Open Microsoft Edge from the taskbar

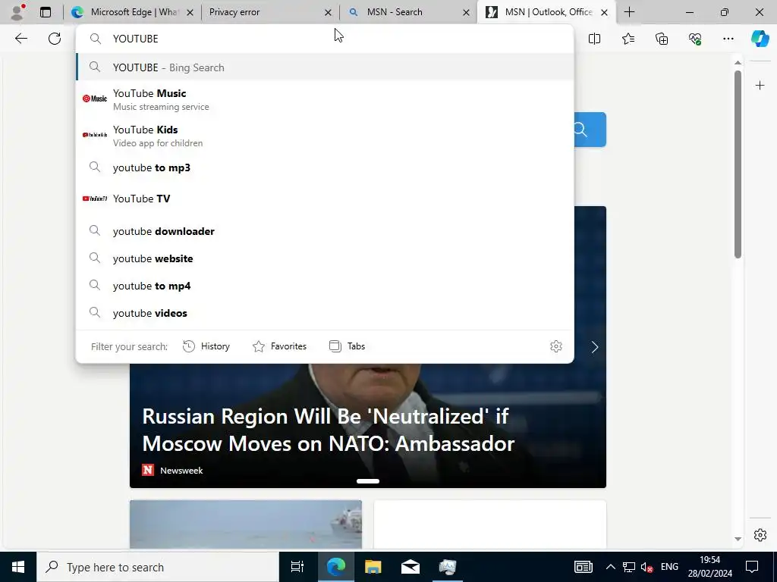click(x=335, y=567)
